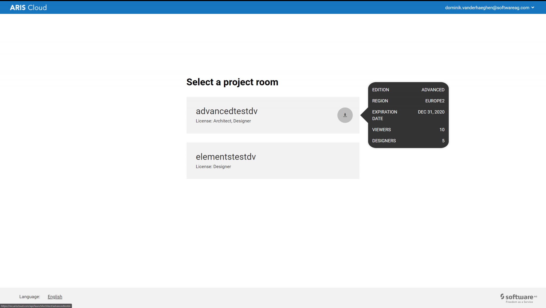The width and height of the screenshot is (546, 308).
Task: Click the EXPIRATION DATE tooltip row
Action: pyautogui.click(x=408, y=115)
